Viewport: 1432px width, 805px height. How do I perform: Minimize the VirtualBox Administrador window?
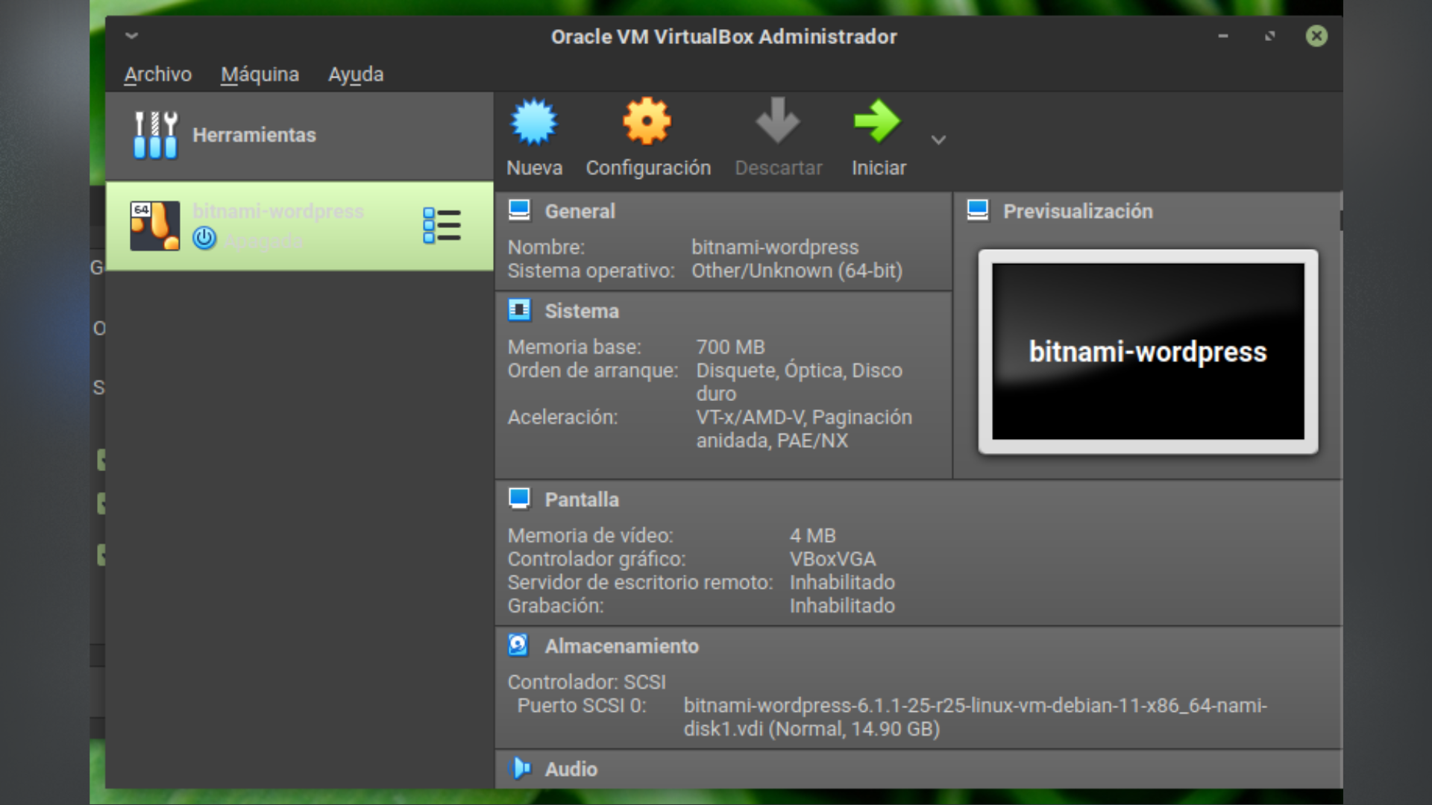(x=1222, y=36)
